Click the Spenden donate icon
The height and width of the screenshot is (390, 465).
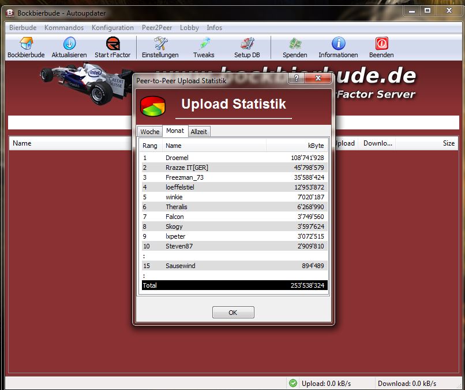click(x=295, y=44)
